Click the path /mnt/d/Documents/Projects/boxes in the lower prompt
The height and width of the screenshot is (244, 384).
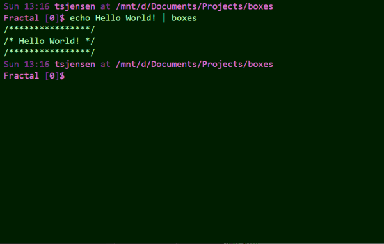(x=195, y=65)
